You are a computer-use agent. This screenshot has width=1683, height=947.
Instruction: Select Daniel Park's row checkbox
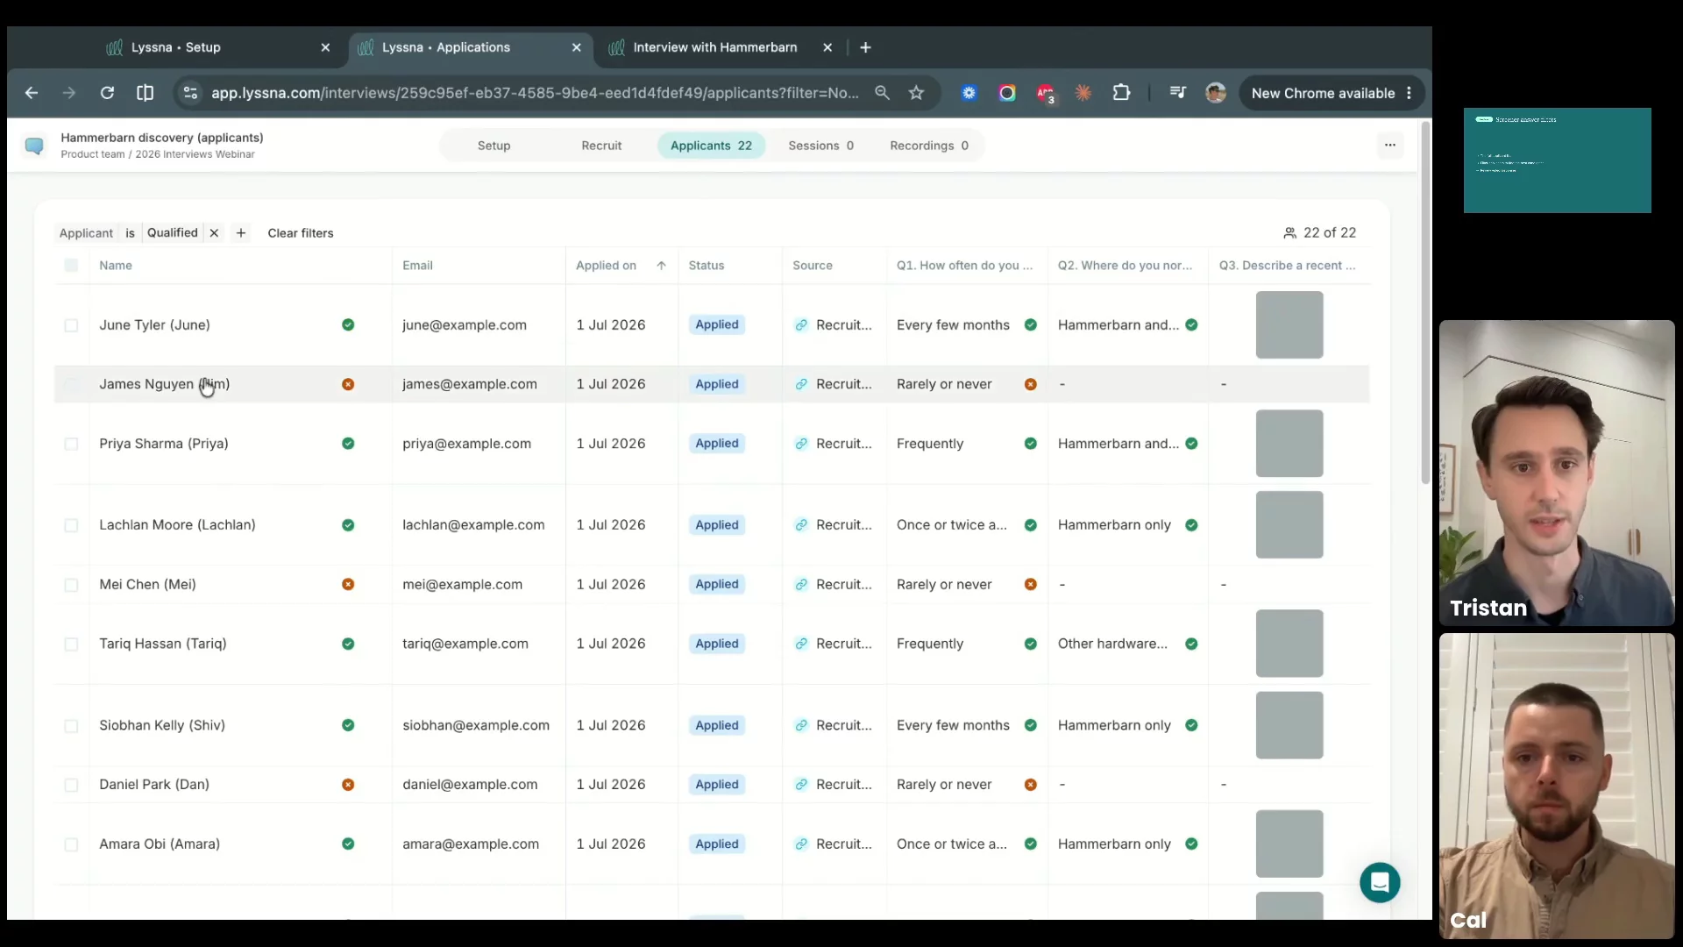[x=71, y=785]
